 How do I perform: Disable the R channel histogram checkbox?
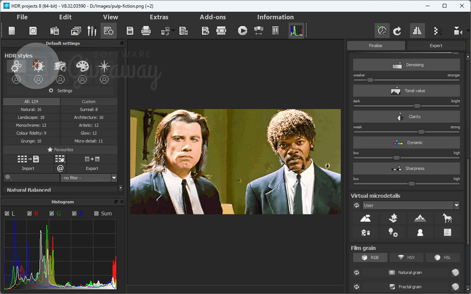29,213
